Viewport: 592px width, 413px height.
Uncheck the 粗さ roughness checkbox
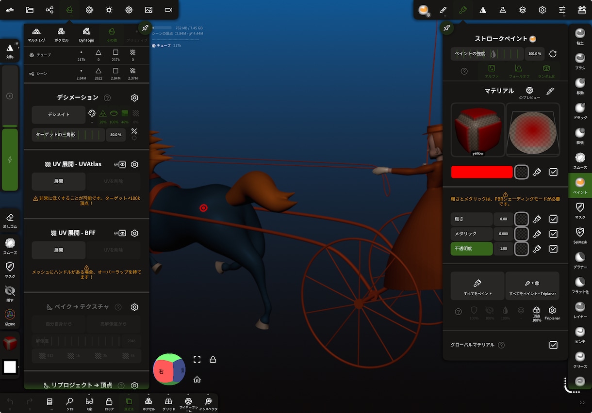click(x=553, y=219)
